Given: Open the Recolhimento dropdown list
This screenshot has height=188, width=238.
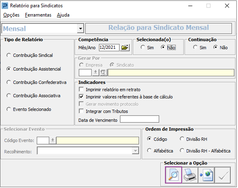Looking at the screenshot, I should (135, 151).
